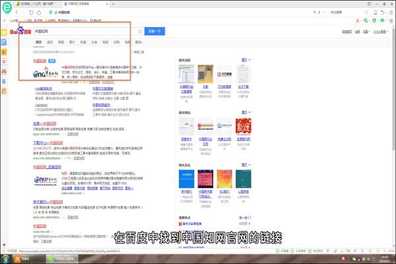Select the 贴吧 search category tab

coord(106,42)
